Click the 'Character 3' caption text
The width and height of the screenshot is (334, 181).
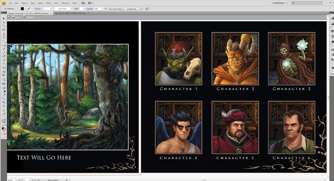292,89
